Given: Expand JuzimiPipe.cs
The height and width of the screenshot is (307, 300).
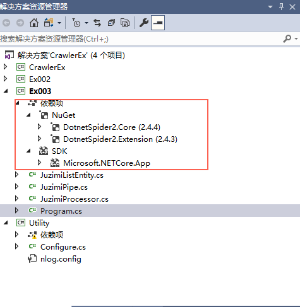Looking at the screenshot, I should click(x=16, y=187).
